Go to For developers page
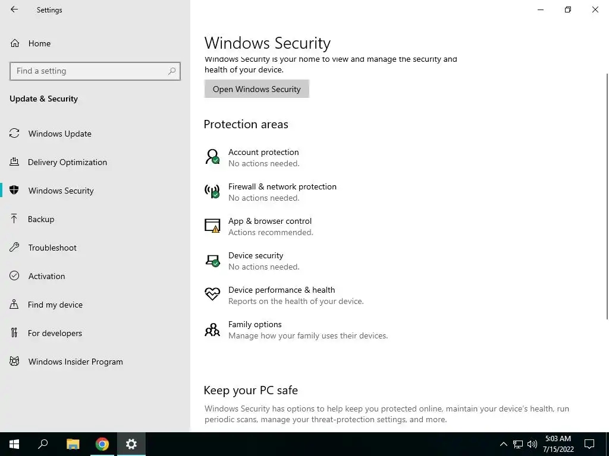The height and width of the screenshot is (456, 609). [55, 333]
